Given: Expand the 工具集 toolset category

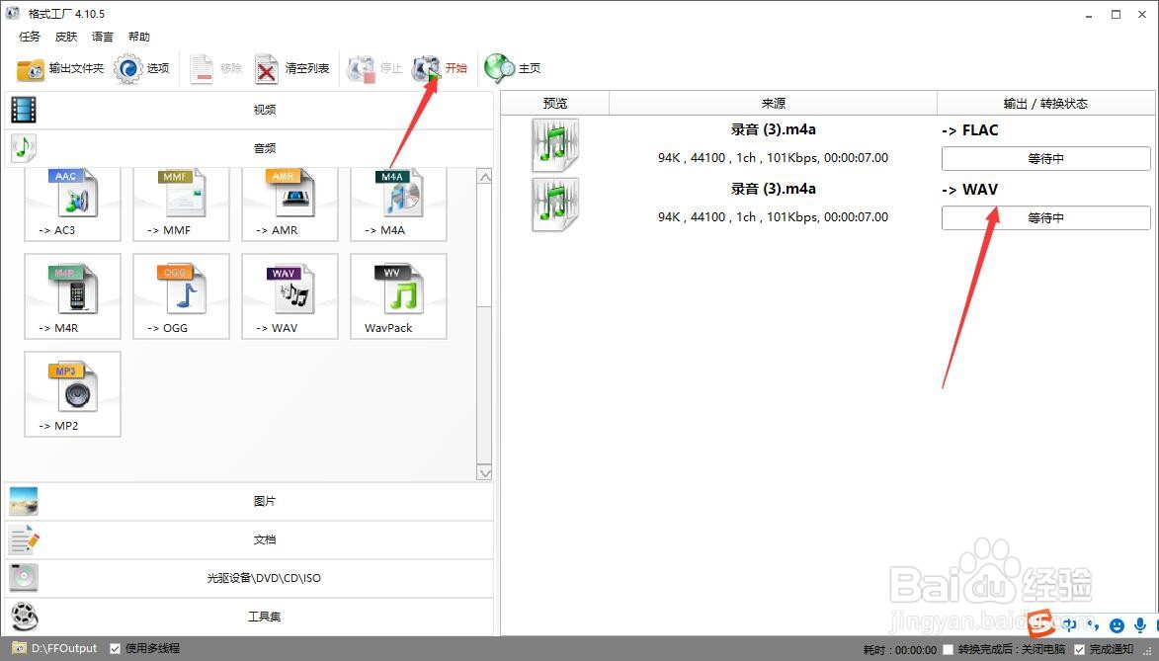Looking at the screenshot, I should click(x=249, y=617).
